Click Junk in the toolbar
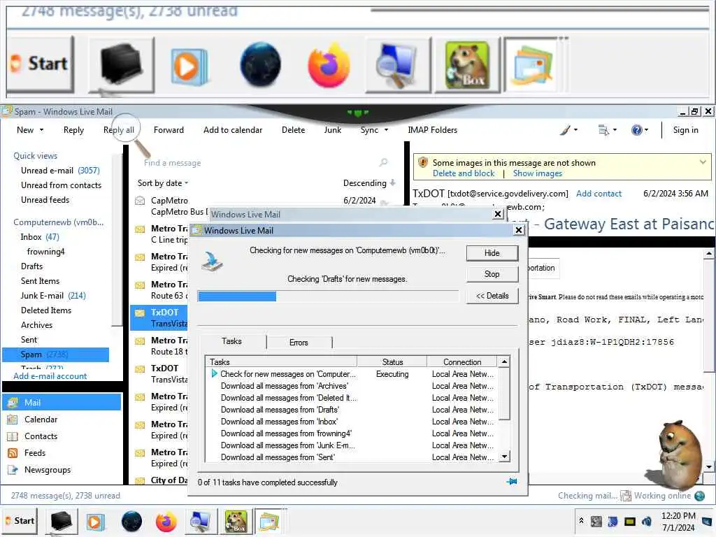The image size is (716, 537). coord(332,130)
